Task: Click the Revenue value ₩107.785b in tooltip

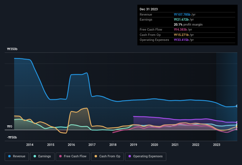Action: pos(183,14)
